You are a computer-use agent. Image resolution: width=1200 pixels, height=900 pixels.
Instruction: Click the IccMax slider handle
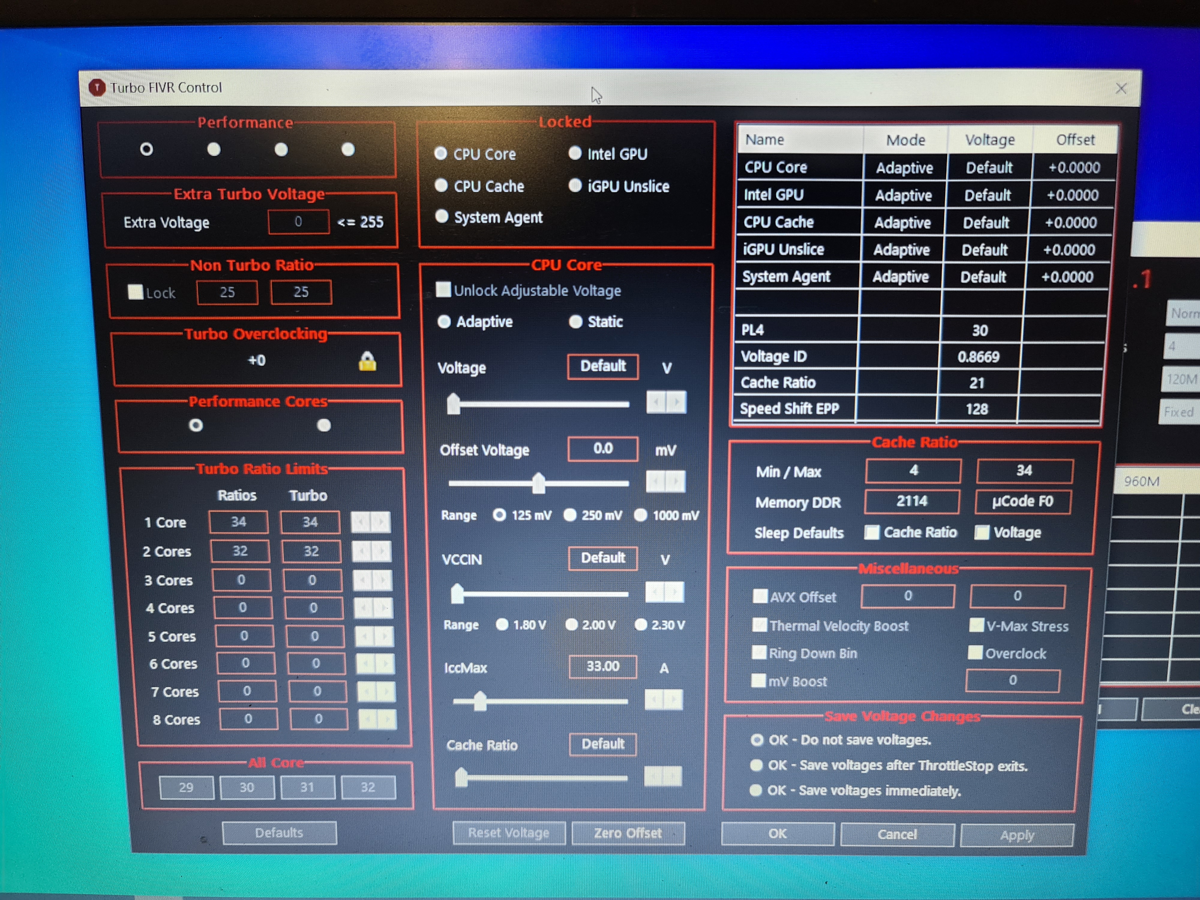(x=480, y=701)
